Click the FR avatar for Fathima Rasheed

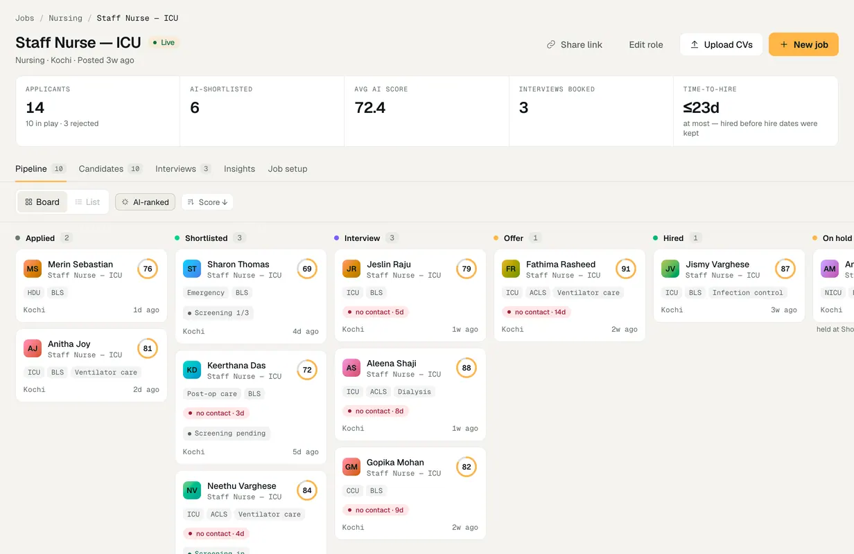[511, 269]
